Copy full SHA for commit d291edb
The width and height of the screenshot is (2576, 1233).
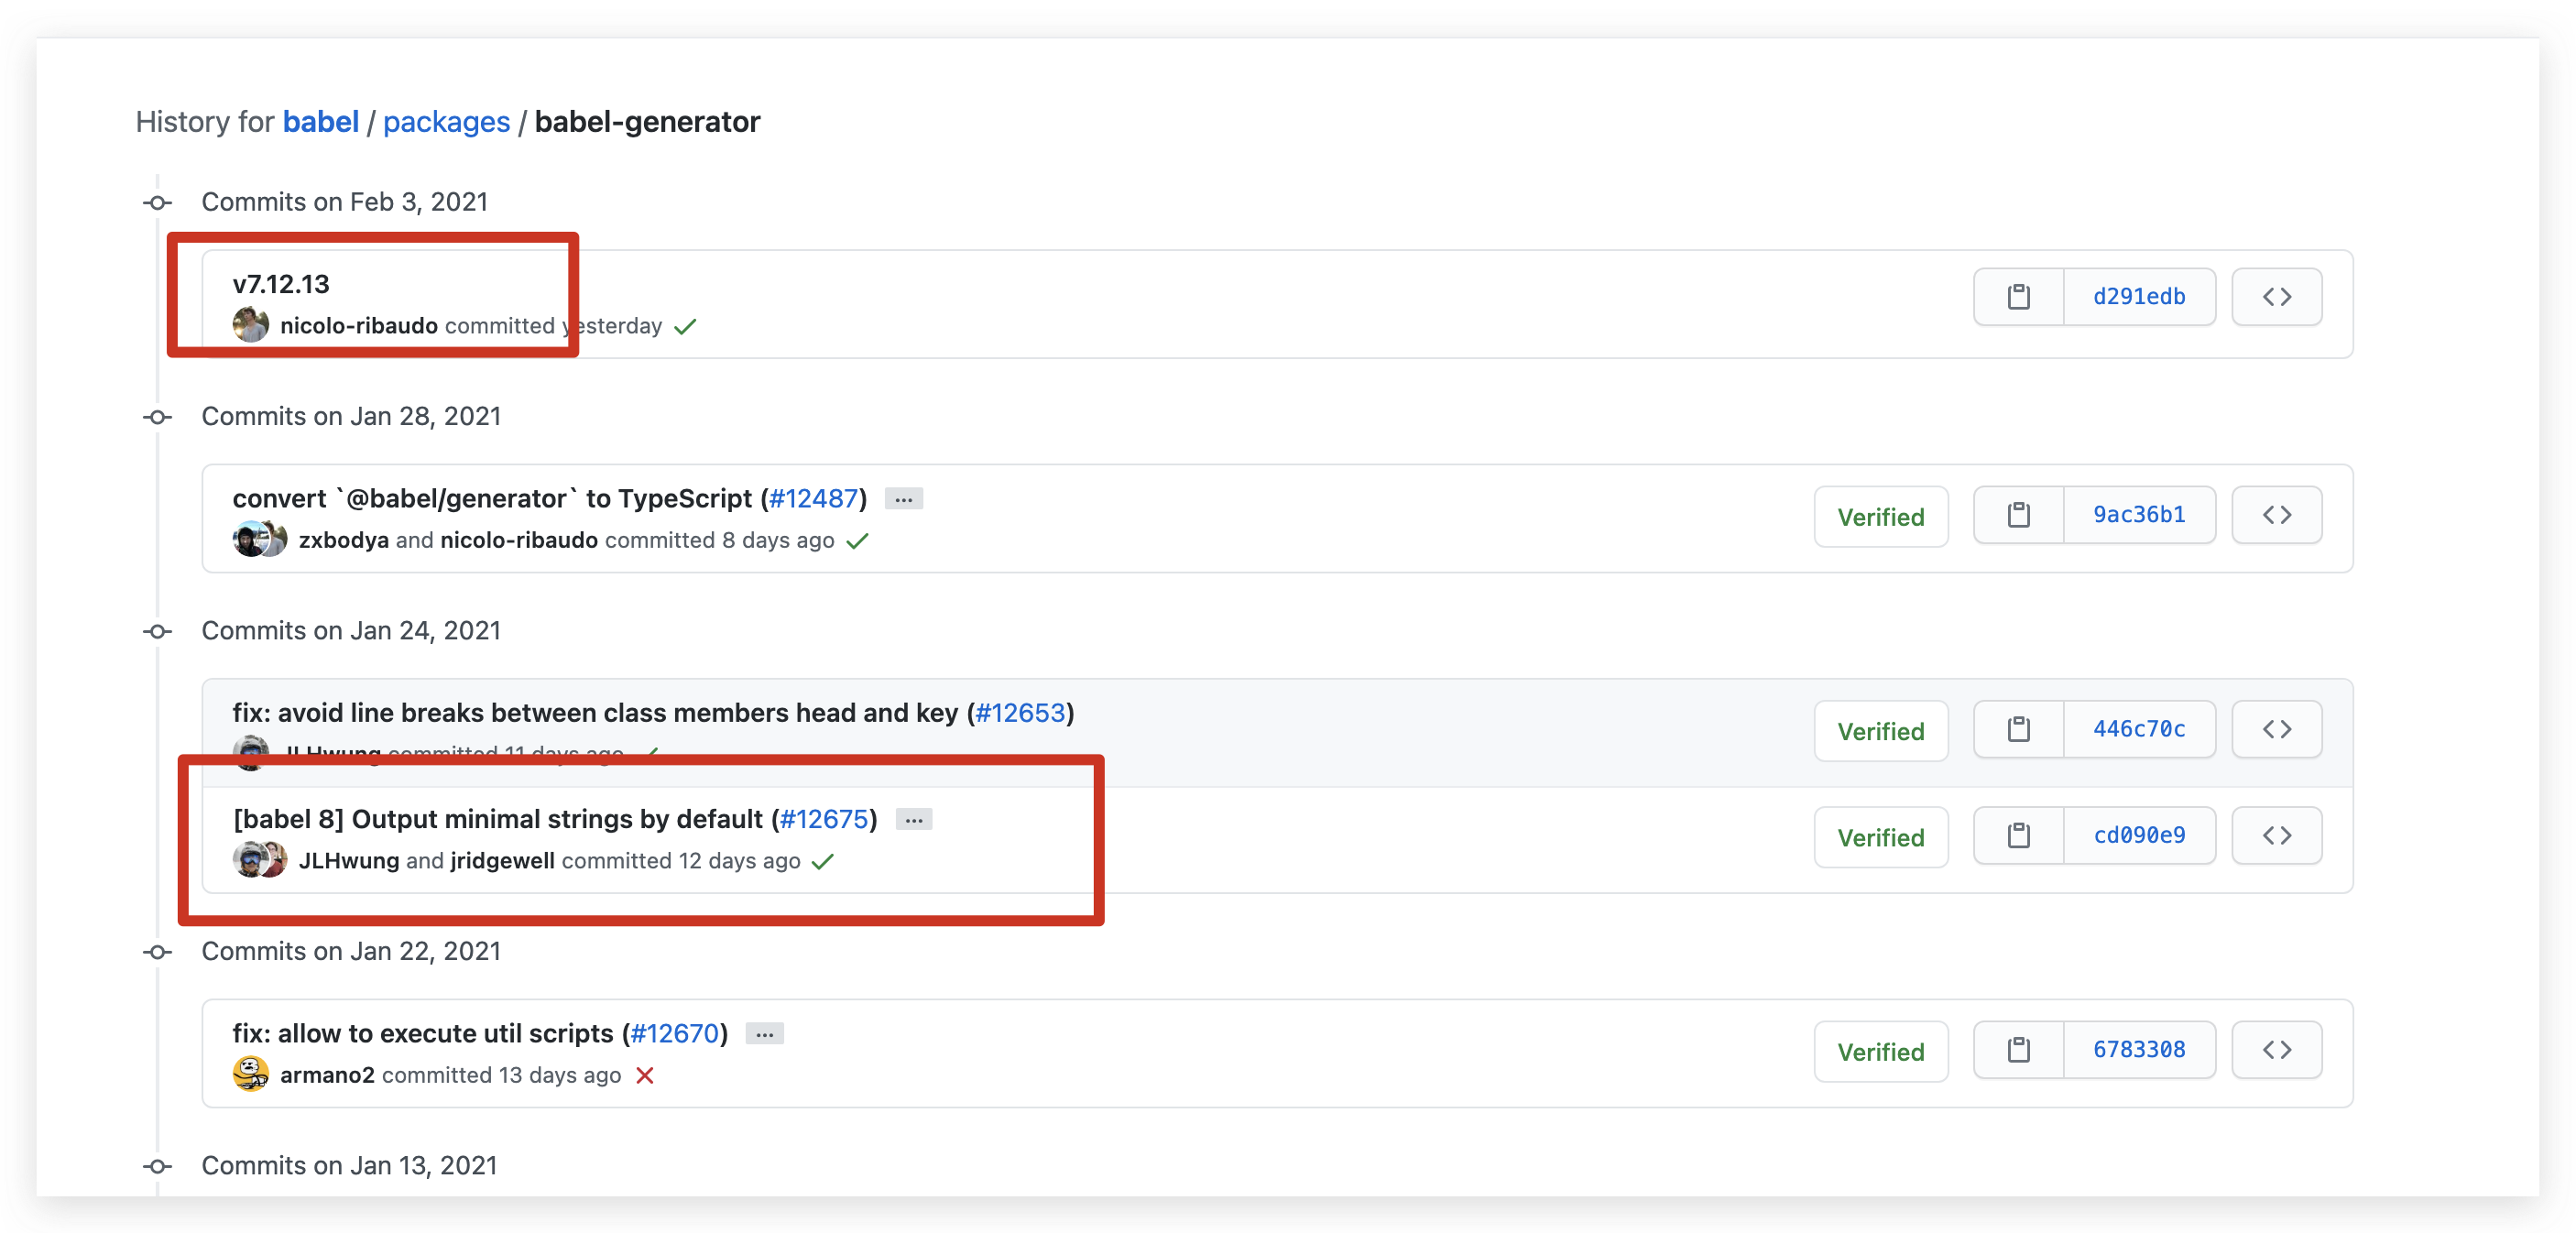pyautogui.click(x=2018, y=296)
